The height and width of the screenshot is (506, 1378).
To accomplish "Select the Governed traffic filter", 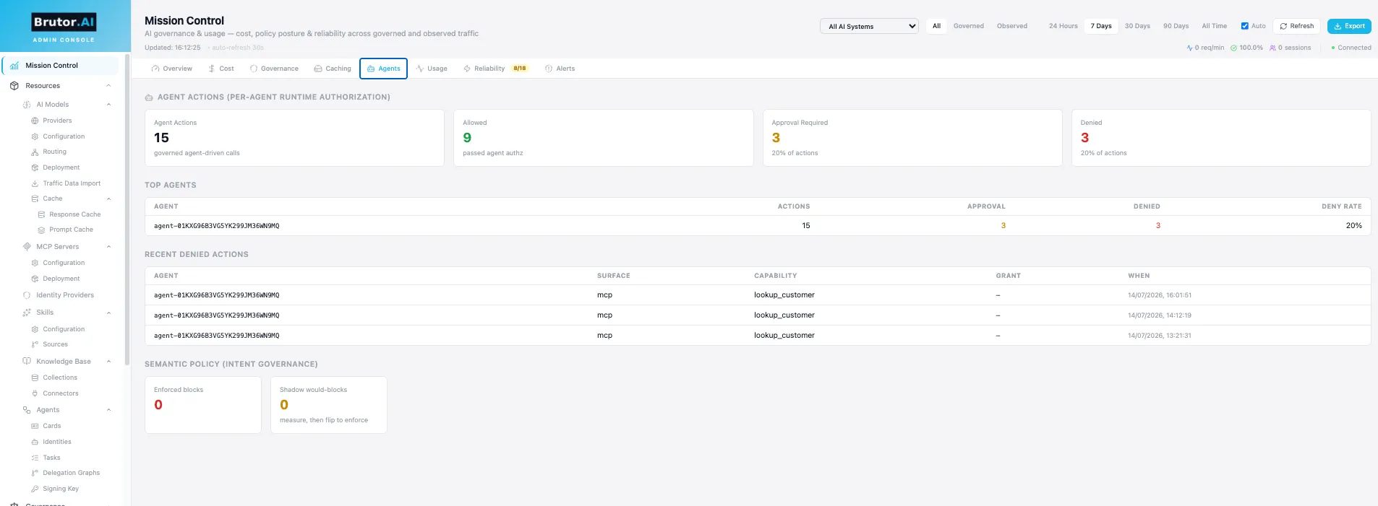I will click(969, 26).
